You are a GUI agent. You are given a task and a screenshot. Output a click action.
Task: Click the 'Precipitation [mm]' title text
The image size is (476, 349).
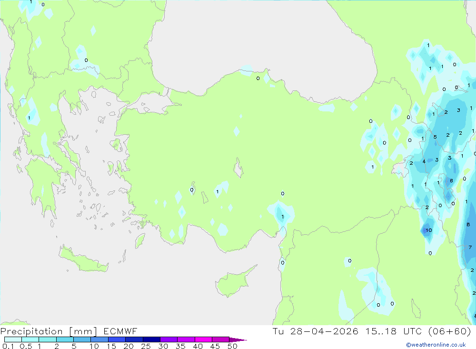coord(49,331)
